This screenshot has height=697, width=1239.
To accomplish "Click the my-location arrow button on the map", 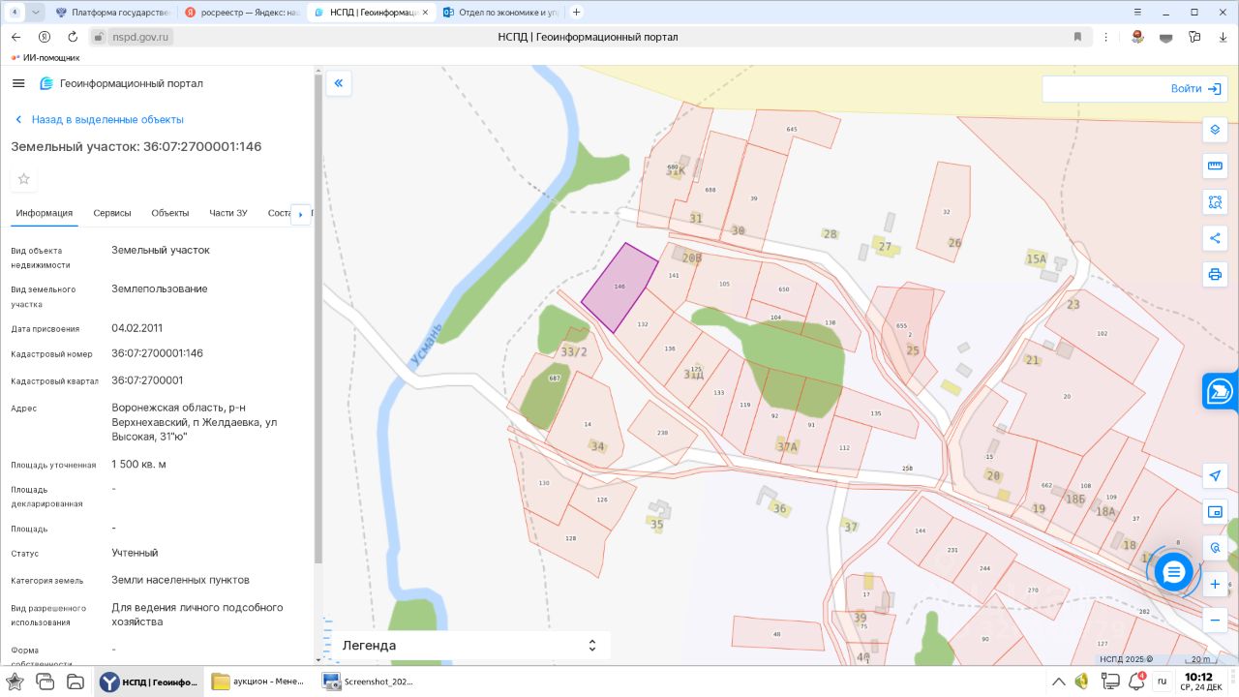I will [1215, 475].
